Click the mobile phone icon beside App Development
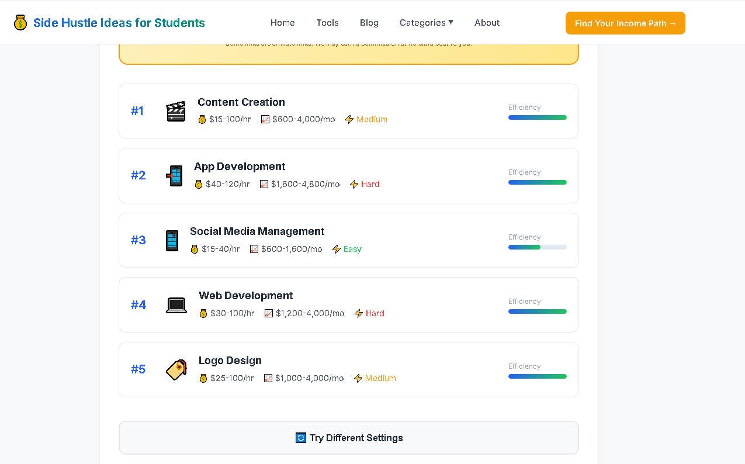Viewport: 745px width, 464px height. 175,175
